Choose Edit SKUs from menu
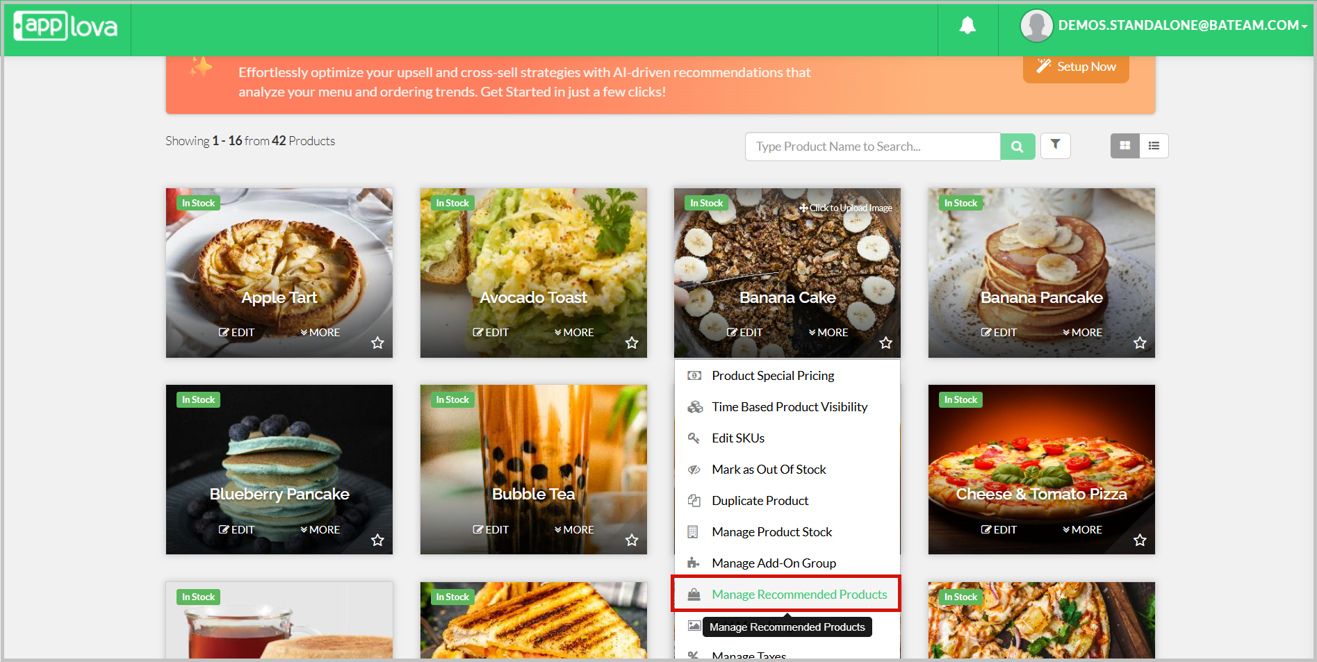This screenshot has height=662, width=1317. point(787,438)
